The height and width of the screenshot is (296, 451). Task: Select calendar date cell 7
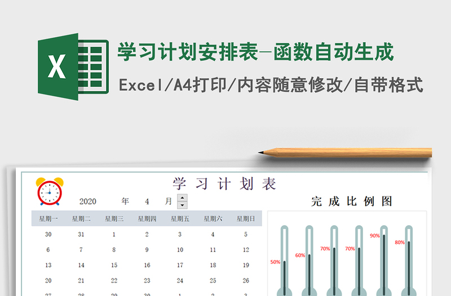[x=81, y=250]
